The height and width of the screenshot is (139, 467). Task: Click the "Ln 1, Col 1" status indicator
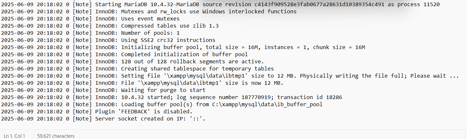click(x=14, y=136)
